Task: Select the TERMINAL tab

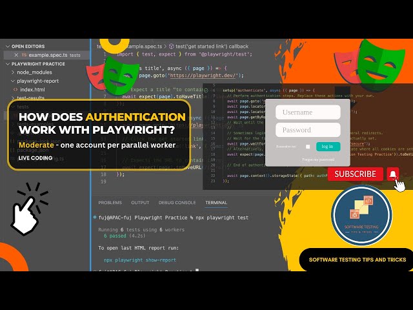Action: point(216,202)
